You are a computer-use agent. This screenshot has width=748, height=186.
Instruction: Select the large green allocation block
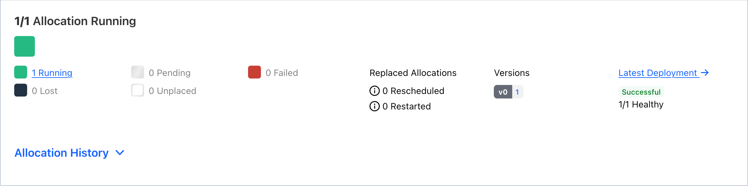coord(25,46)
